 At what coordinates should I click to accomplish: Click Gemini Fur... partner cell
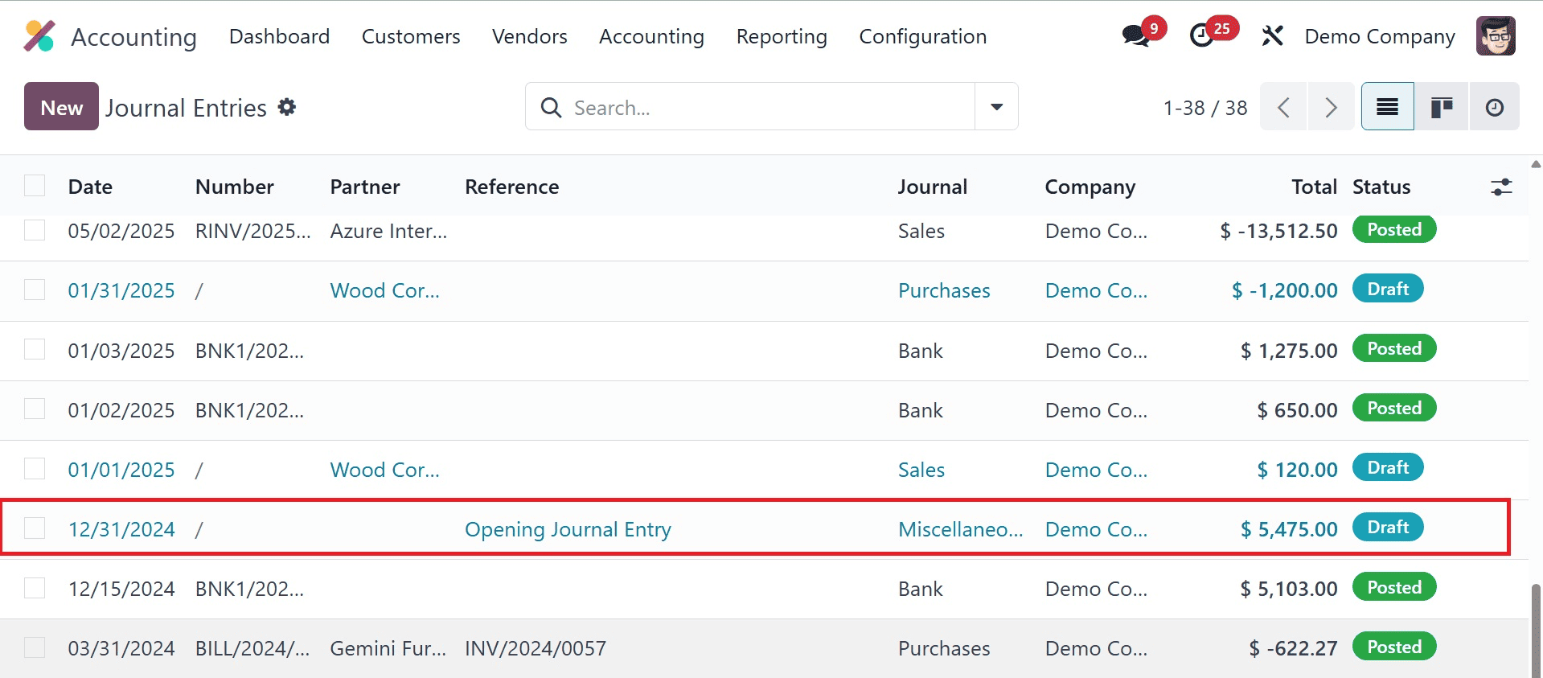coord(388,648)
